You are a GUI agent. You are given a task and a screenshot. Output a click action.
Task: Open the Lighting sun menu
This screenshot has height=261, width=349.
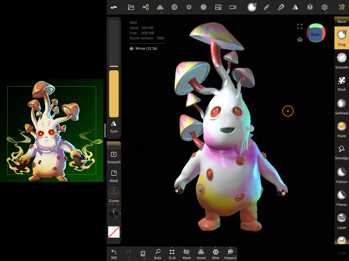click(189, 7)
